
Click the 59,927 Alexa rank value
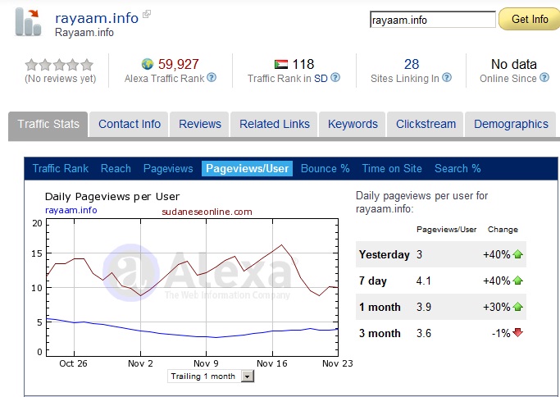point(178,64)
